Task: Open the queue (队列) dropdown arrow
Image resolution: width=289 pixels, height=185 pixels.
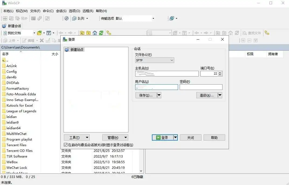Action: pos(87,18)
